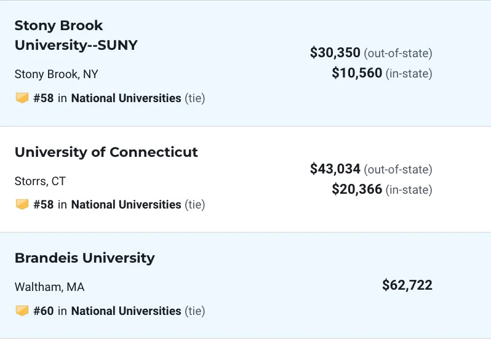Click the #58 rank number for UConn

coord(44,204)
